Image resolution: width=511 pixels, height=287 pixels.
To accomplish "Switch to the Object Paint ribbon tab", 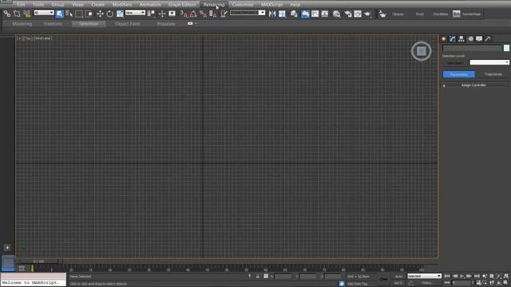I will [127, 24].
